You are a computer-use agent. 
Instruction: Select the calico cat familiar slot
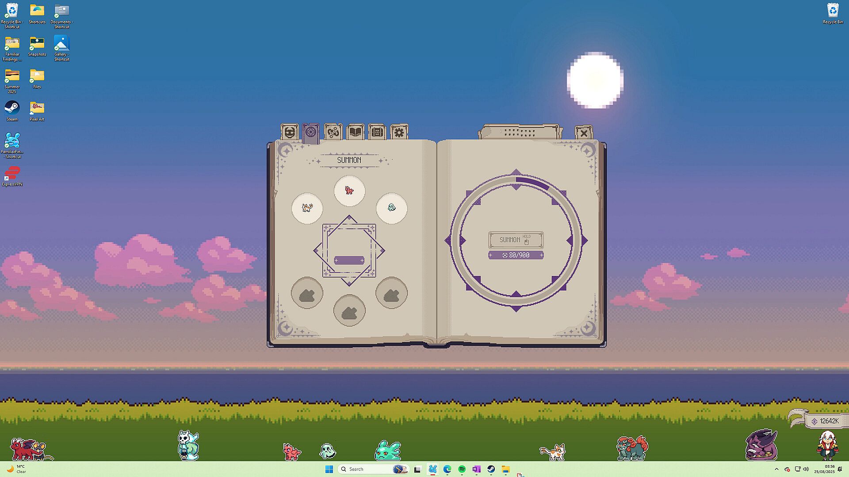point(307,208)
